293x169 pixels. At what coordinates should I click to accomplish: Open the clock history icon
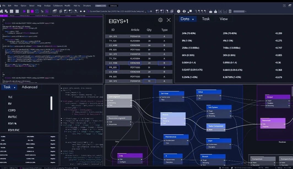[179, 11]
